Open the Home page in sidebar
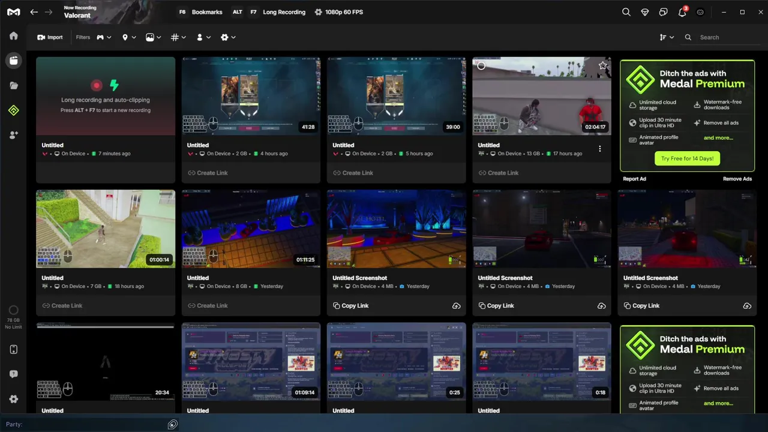 pos(13,36)
